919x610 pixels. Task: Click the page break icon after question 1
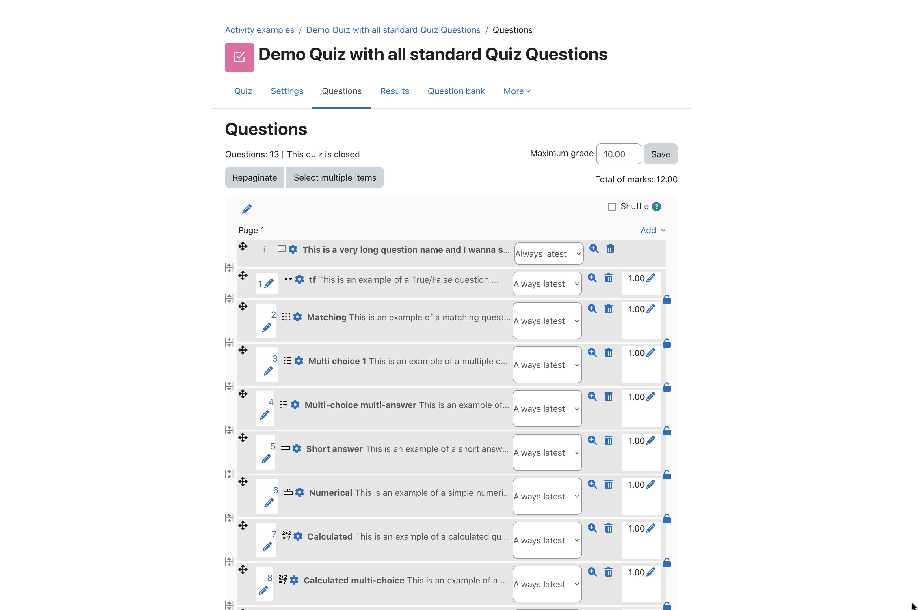[x=229, y=298]
